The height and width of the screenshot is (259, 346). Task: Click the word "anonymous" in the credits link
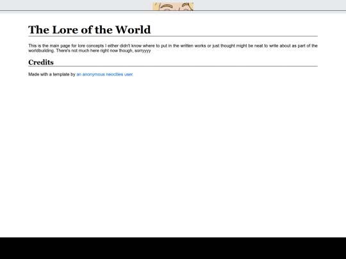[94, 74]
